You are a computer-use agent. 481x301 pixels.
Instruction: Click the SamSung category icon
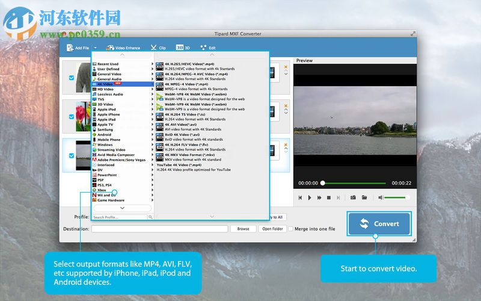(x=94, y=129)
